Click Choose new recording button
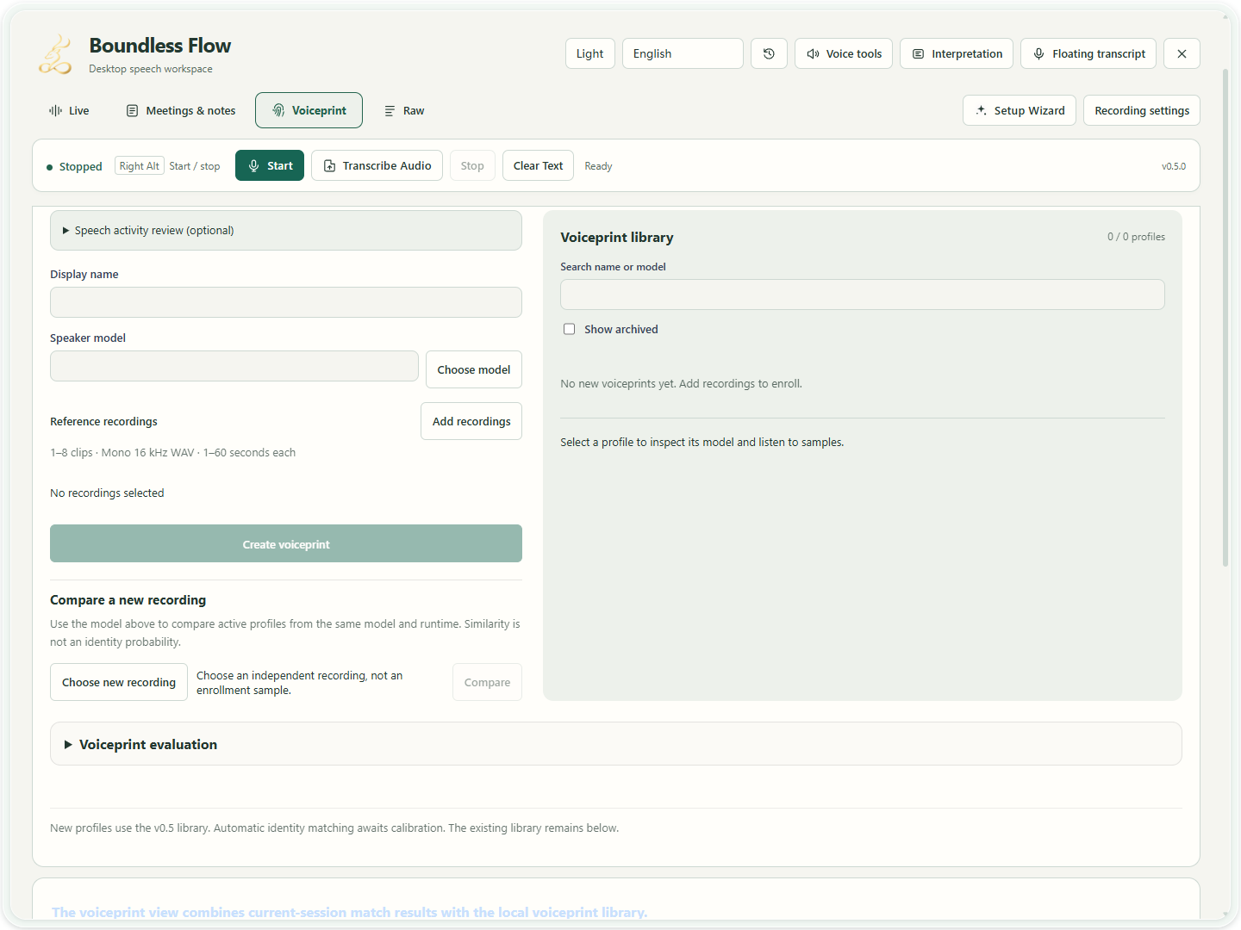The width and height of the screenshot is (1241, 930). pyautogui.click(x=119, y=682)
